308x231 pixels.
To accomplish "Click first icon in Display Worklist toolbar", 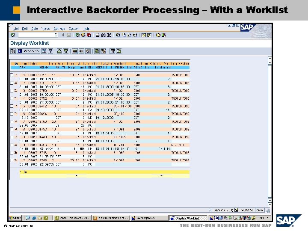I will coord(13,51).
